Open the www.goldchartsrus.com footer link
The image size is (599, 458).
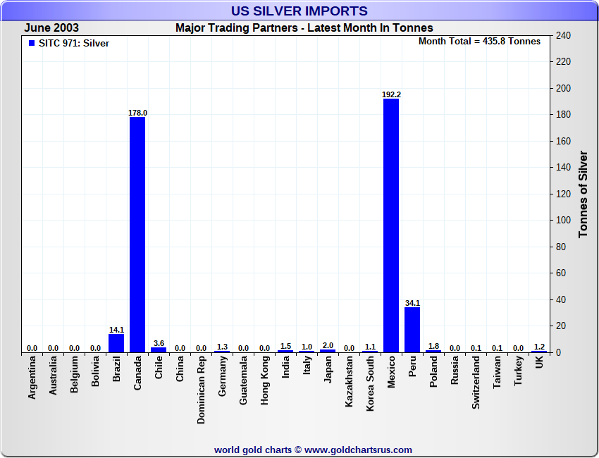coord(358,450)
